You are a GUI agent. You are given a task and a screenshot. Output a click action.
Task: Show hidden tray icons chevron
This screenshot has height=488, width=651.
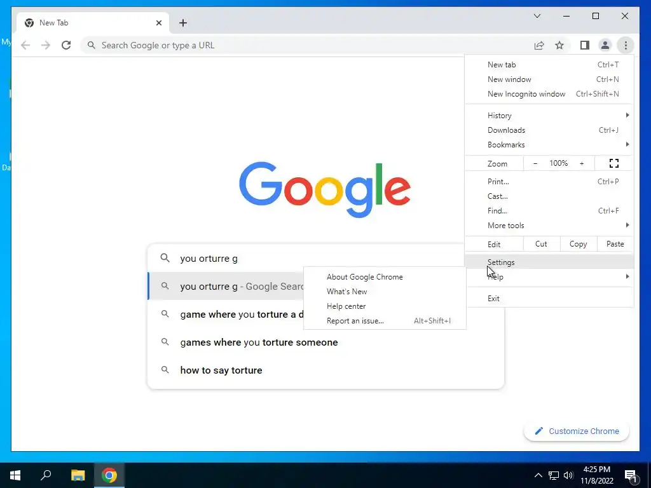[x=538, y=475]
